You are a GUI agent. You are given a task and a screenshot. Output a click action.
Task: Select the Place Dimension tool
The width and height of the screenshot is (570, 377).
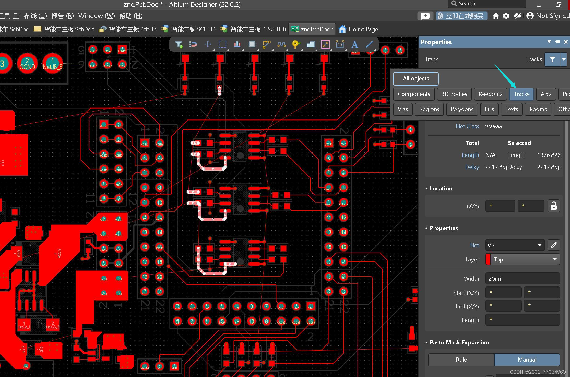[x=340, y=44]
